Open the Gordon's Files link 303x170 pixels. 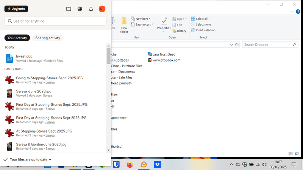coord(53,61)
